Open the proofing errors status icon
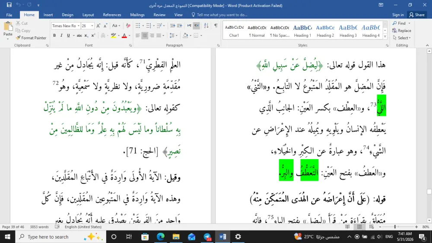The height and width of the screenshot is (243, 432). point(57,227)
